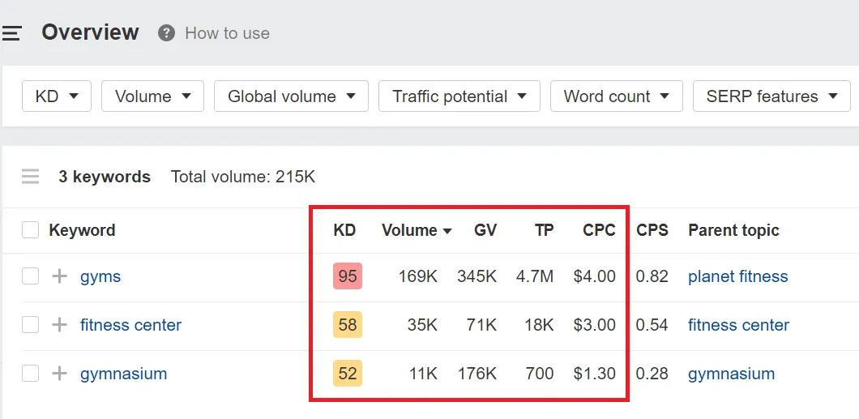Image resolution: width=859 pixels, height=419 pixels.
Task: Open the How to use link
Action: tap(227, 33)
